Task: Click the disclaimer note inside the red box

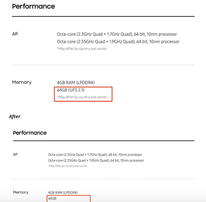Action: pos(82,97)
